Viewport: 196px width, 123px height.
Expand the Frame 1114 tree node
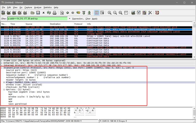click(x=2, y=60)
